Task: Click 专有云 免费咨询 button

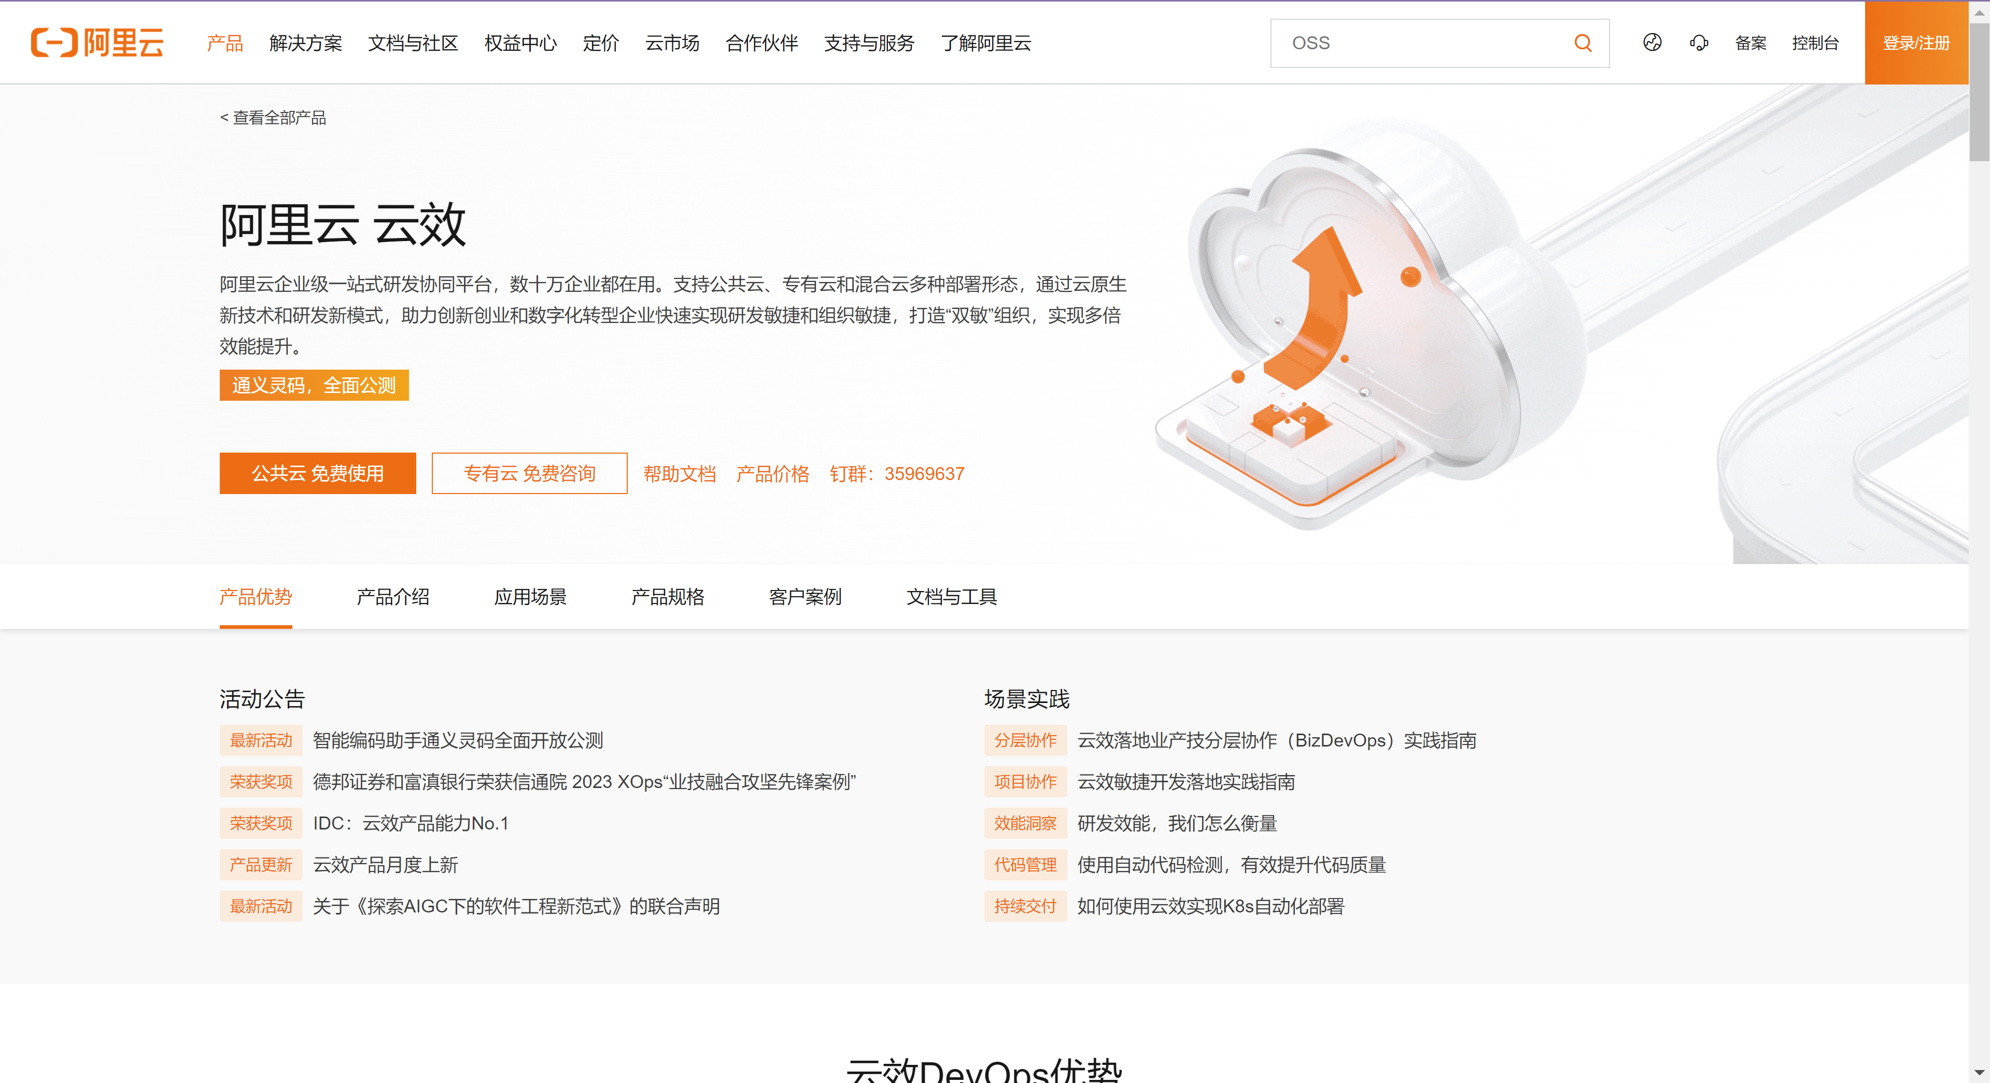Action: point(529,473)
